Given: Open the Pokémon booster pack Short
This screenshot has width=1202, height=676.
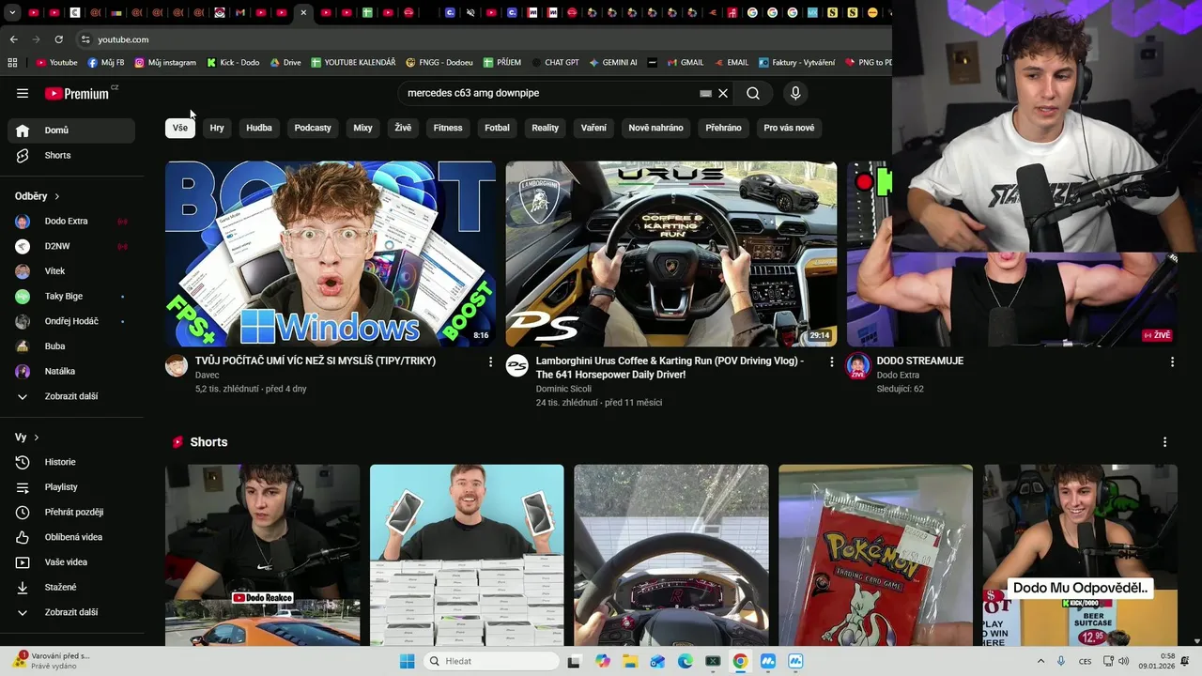Looking at the screenshot, I should (875, 555).
